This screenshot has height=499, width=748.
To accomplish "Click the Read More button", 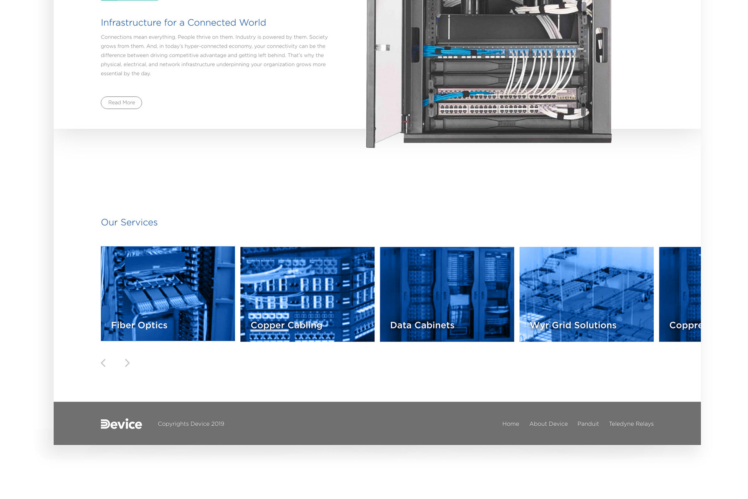I will [x=121, y=103].
